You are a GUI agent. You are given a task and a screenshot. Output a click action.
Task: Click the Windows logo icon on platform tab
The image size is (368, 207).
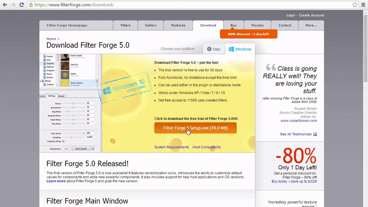[231, 49]
